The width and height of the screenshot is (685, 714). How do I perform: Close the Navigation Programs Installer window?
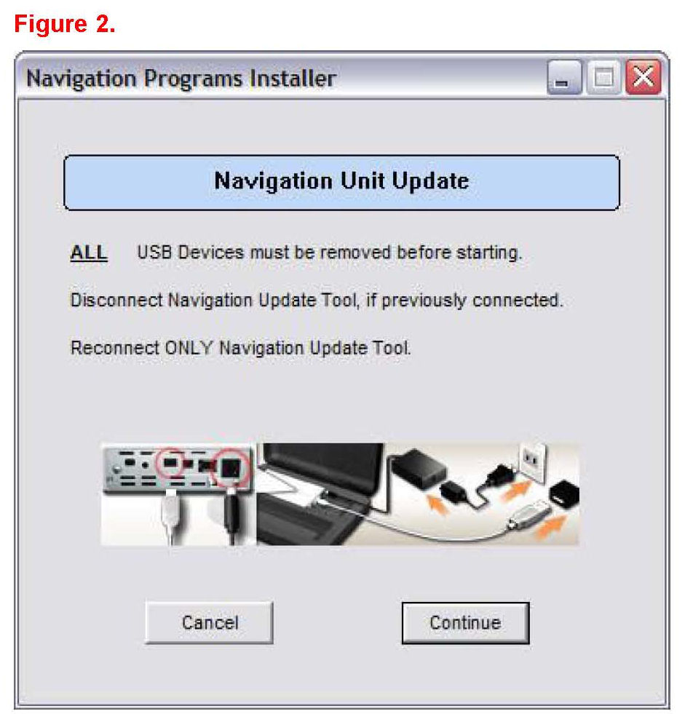(x=643, y=77)
